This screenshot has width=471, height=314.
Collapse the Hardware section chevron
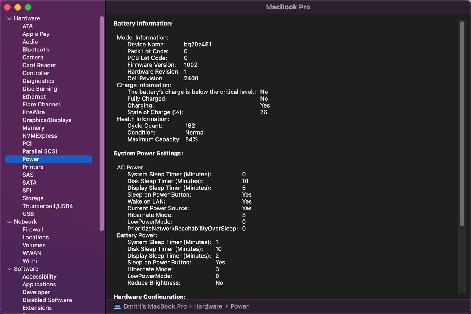[x=9, y=18]
